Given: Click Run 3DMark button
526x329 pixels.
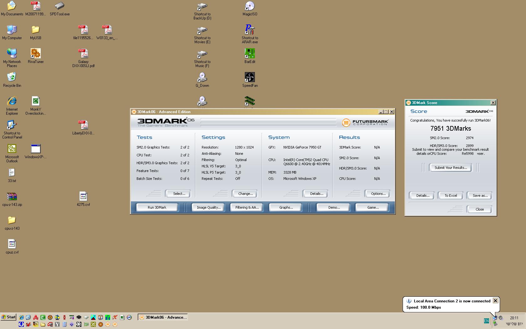Looking at the screenshot, I should pyautogui.click(x=157, y=207).
